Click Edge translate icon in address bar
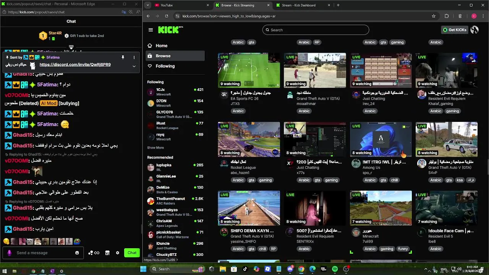This screenshot has height=275, width=489. pos(124,12)
